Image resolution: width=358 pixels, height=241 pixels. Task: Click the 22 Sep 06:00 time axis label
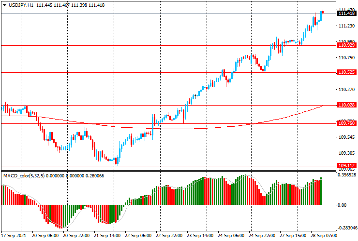click(138, 236)
